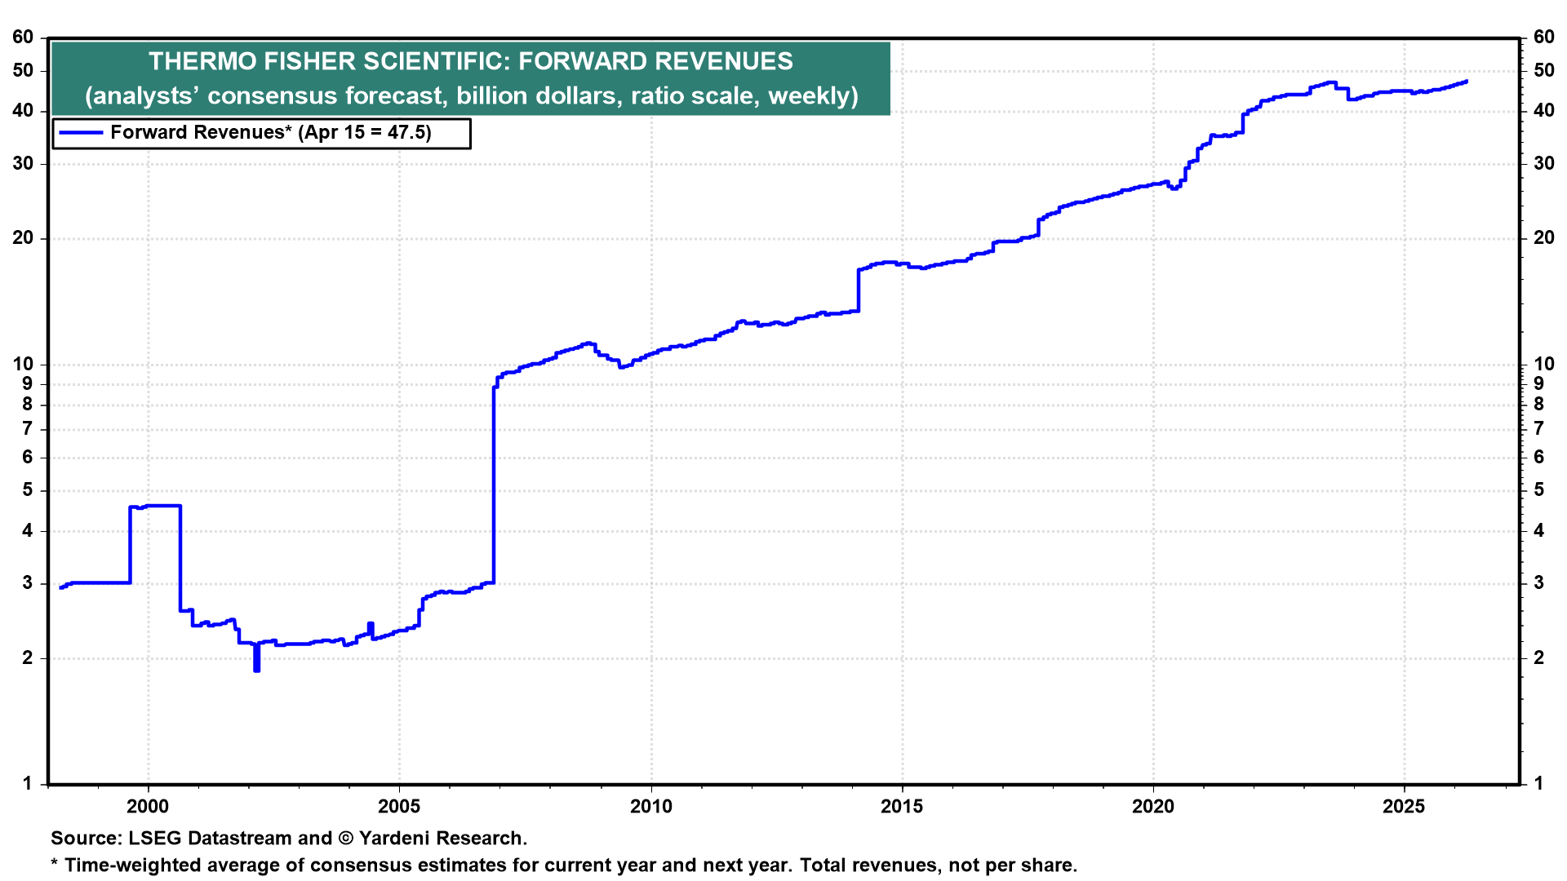Click the subtitle analysts' consensus forecast text

point(471,96)
